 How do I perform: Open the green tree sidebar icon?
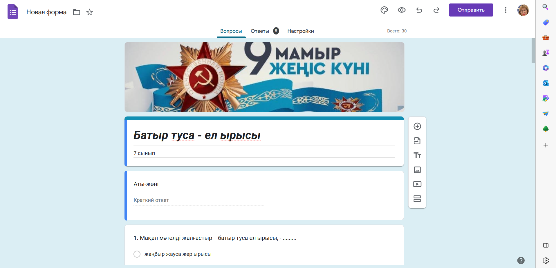546,129
